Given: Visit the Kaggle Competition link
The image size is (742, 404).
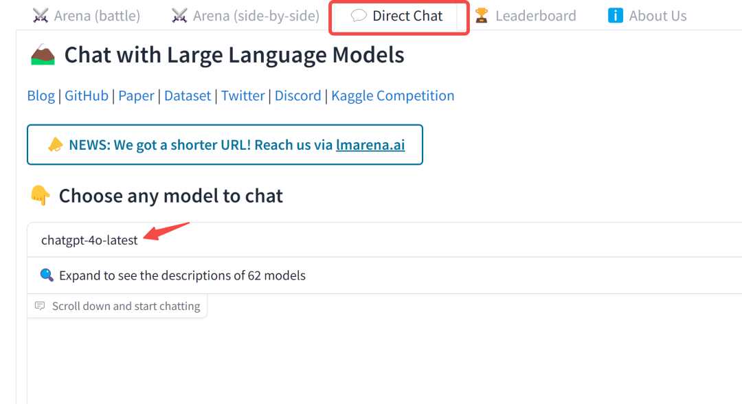Looking at the screenshot, I should tap(393, 96).
